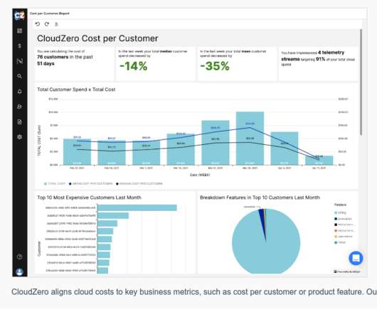377x314 pixels.
Task: Click the dashboard vertical scrollbar
Action: tap(361, 82)
